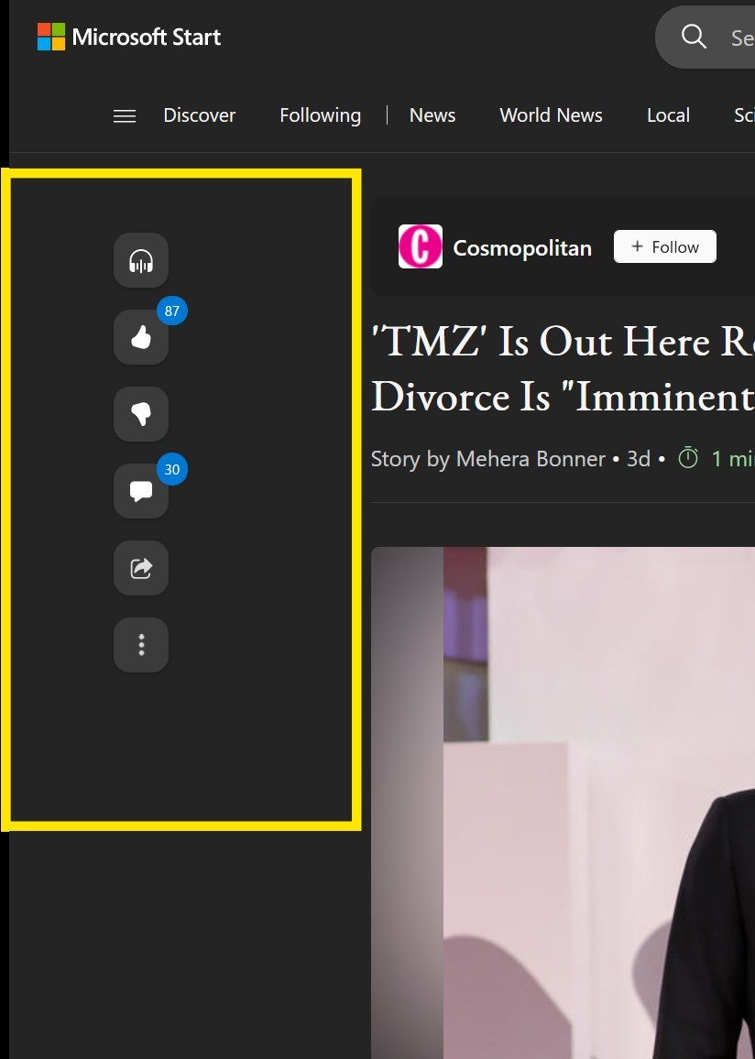The width and height of the screenshot is (755, 1059).
Task: Open the Local tab
Action: (x=668, y=115)
